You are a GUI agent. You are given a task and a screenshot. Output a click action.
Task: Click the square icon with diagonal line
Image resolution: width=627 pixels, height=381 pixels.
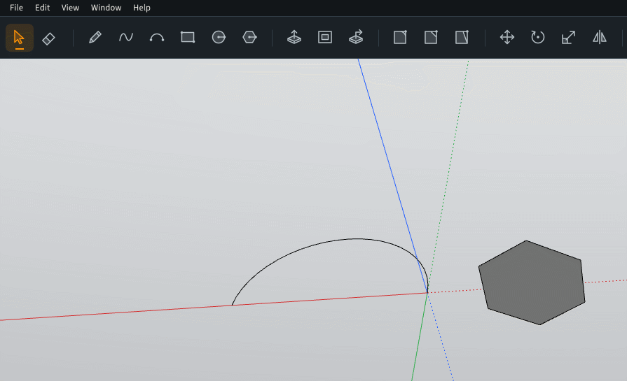pos(462,38)
